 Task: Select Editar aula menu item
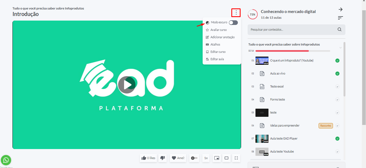(215, 59)
